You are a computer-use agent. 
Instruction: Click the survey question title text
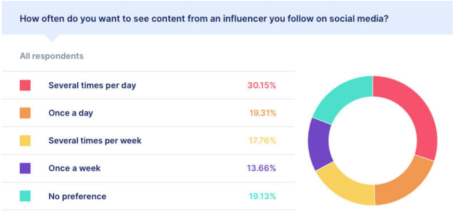204,19
